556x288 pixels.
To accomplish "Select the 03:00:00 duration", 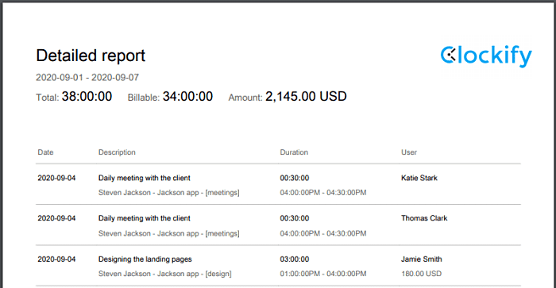I will click(295, 259).
